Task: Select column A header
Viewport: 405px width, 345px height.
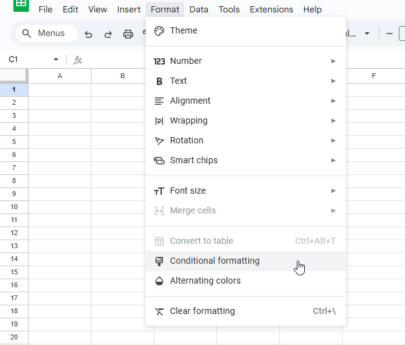Action: pyautogui.click(x=60, y=76)
